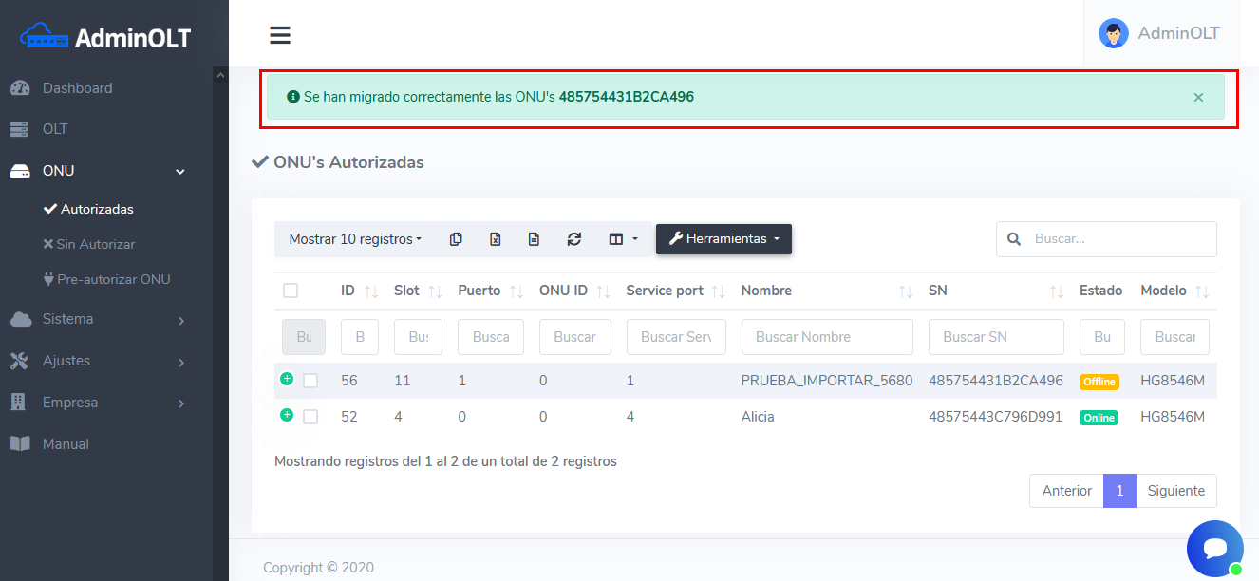This screenshot has width=1259, height=581.
Task: Click the Siguiente pagination button
Action: (1175, 491)
